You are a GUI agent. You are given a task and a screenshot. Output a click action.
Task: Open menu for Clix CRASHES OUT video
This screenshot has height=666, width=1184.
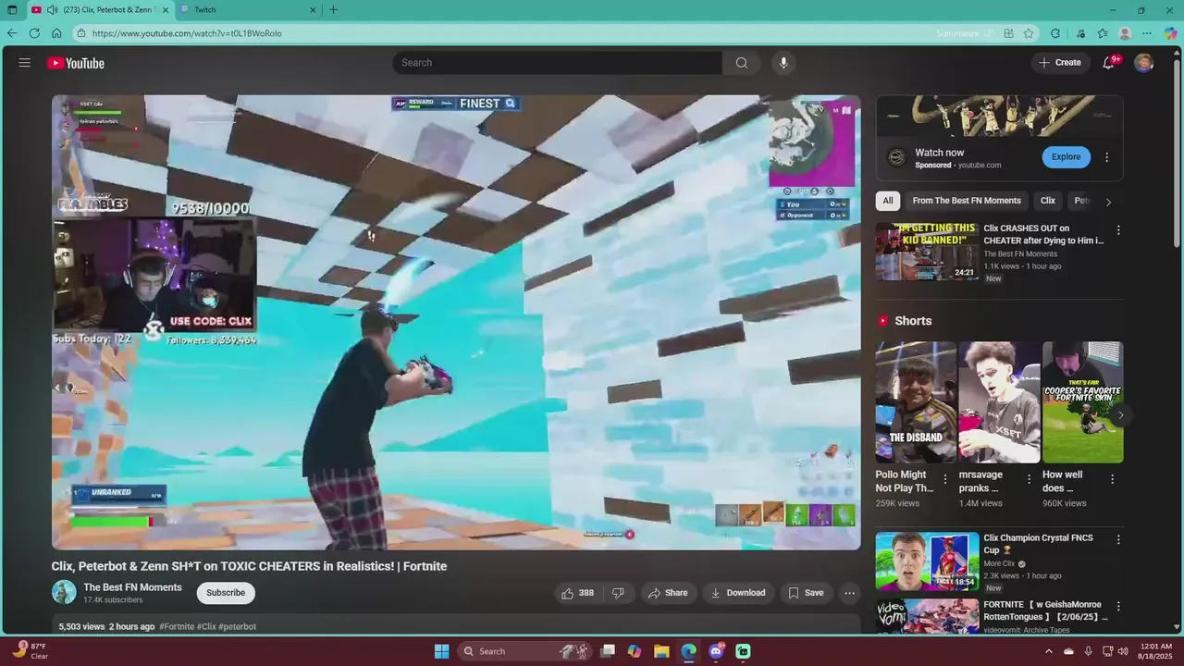tap(1117, 230)
